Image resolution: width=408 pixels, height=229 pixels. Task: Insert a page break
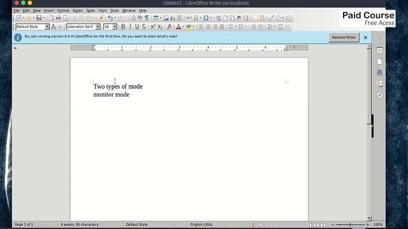point(189,18)
